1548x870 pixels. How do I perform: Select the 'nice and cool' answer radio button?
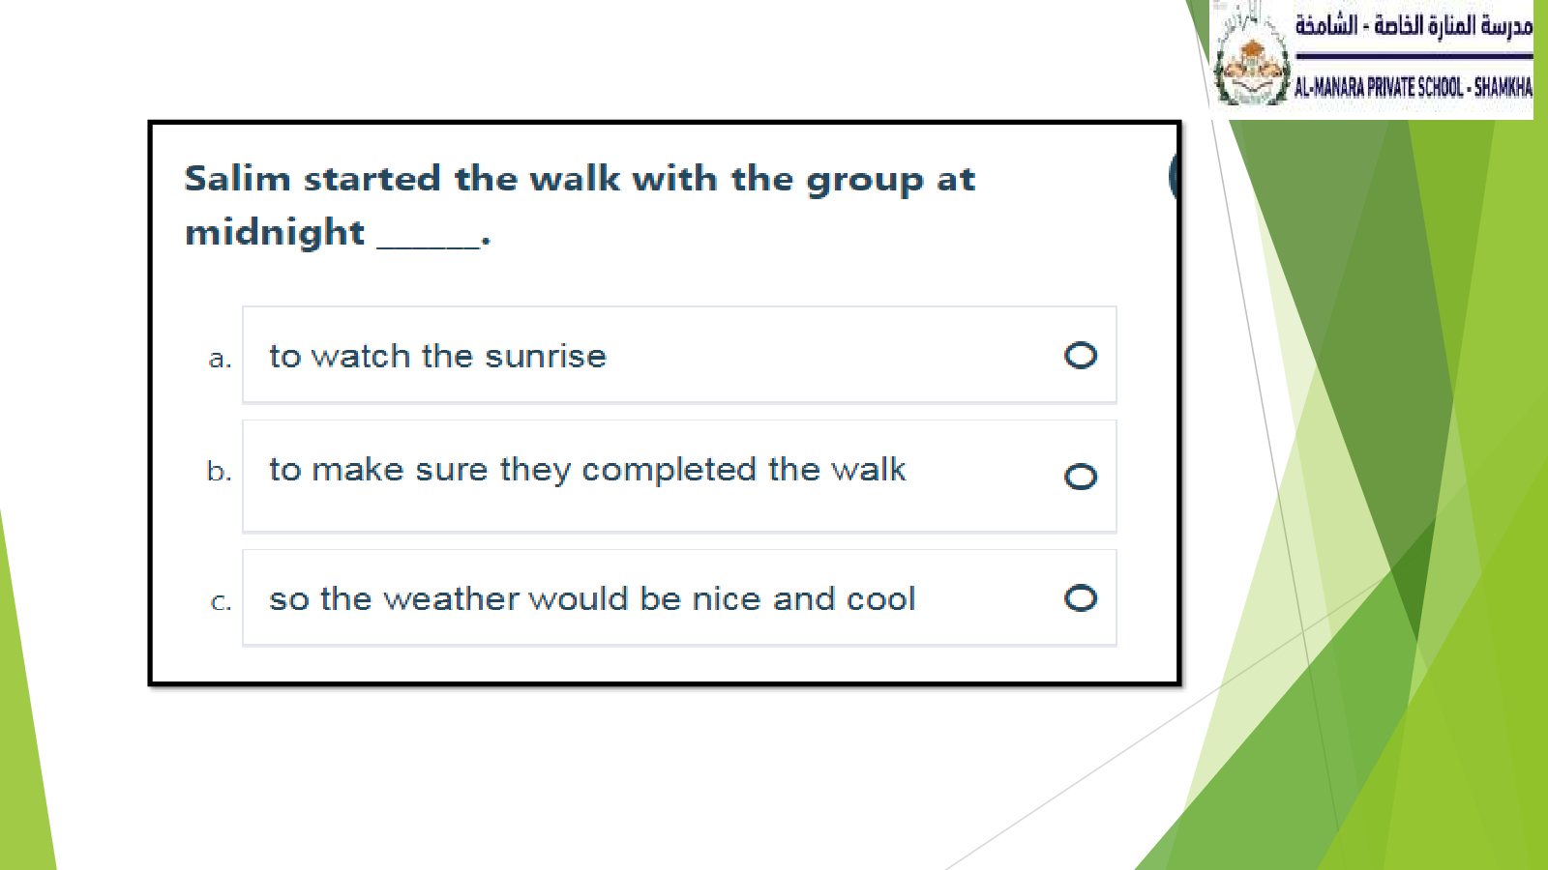[x=1080, y=598]
